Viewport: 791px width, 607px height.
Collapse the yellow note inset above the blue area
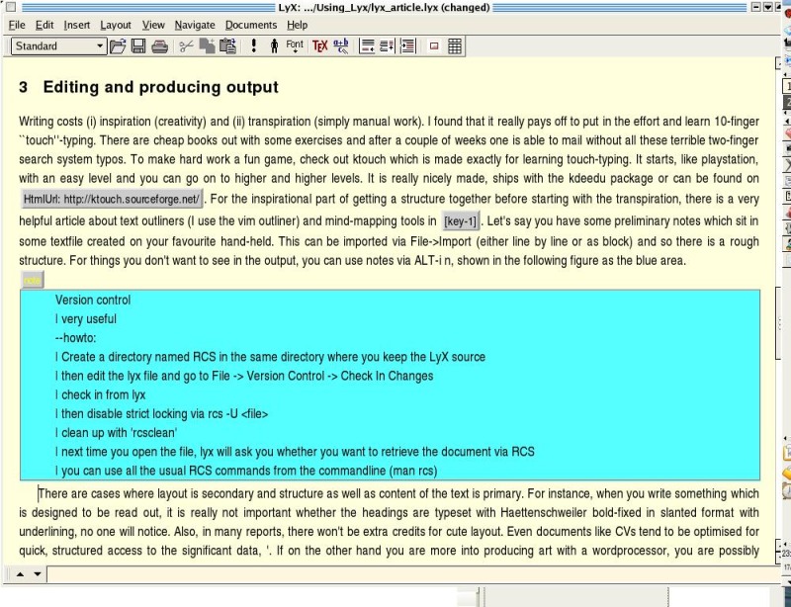pos(33,281)
